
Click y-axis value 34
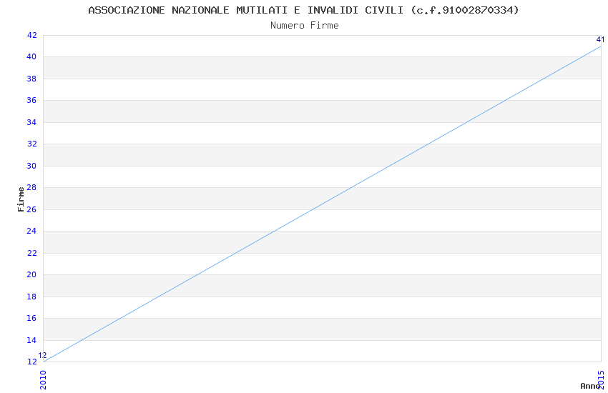31,122
